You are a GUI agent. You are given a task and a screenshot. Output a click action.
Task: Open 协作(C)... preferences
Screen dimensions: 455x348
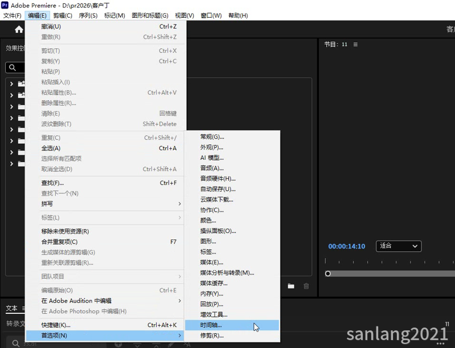point(232,210)
